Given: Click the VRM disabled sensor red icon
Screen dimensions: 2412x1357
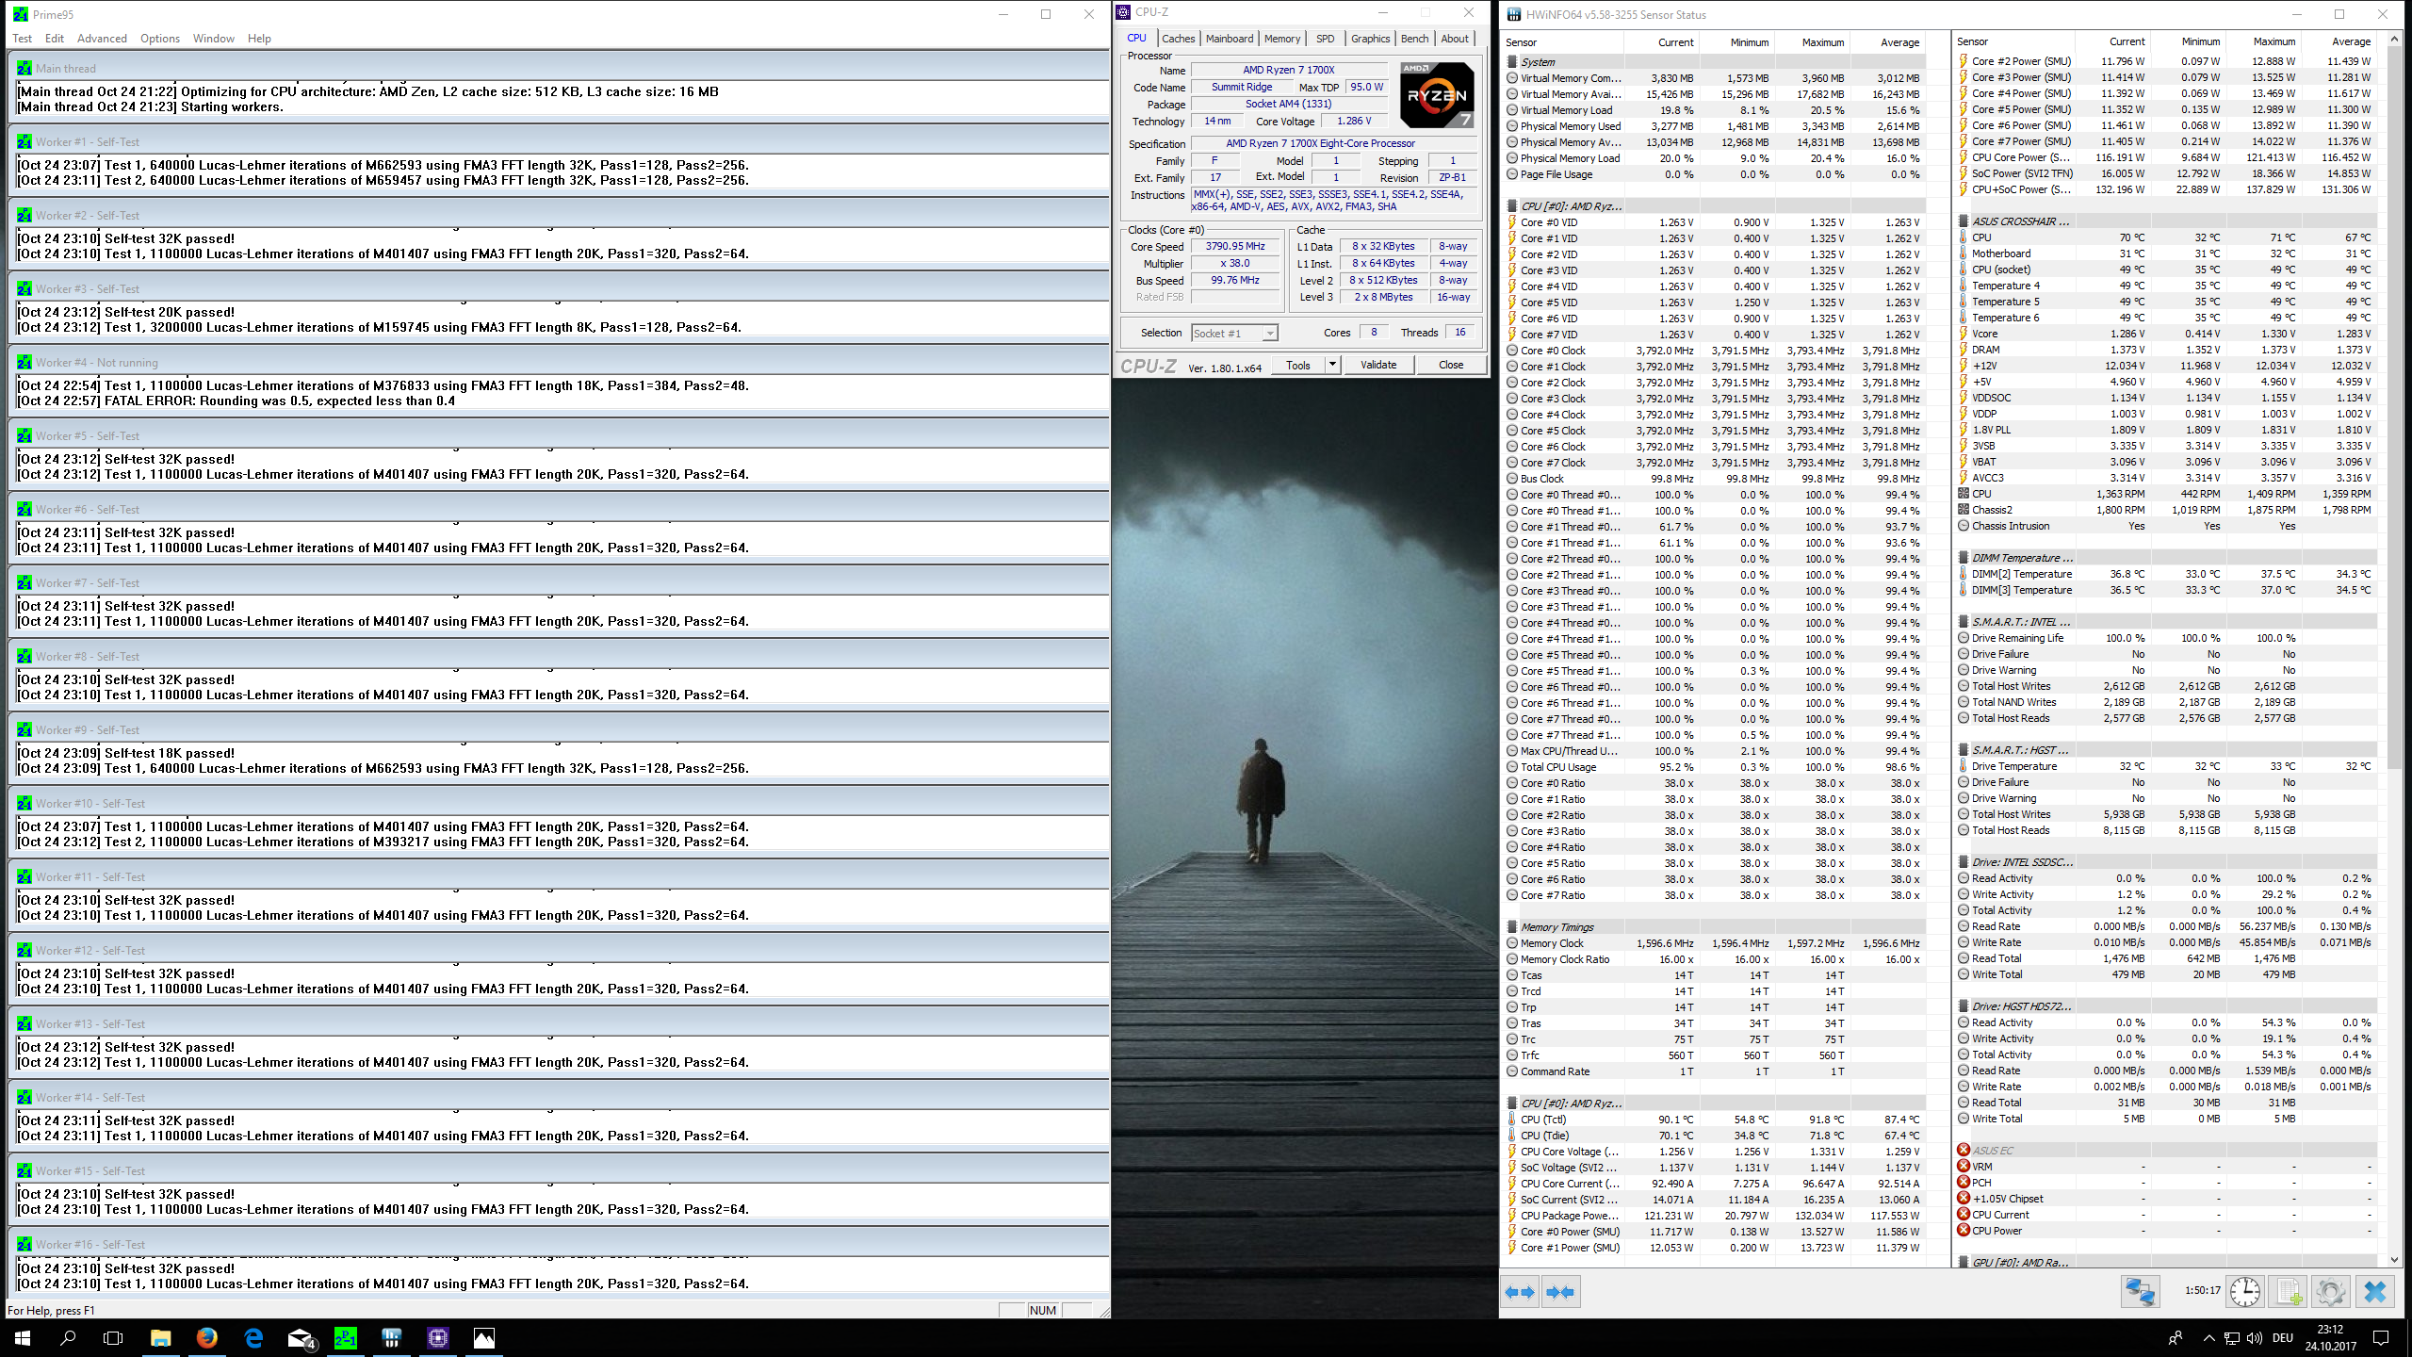Looking at the screenshot, I should tap(1964, 1167).
